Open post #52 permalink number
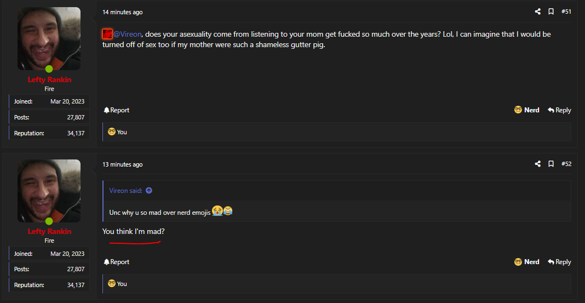585x303 pixels. pyautogui.click(x=566, y=164)
